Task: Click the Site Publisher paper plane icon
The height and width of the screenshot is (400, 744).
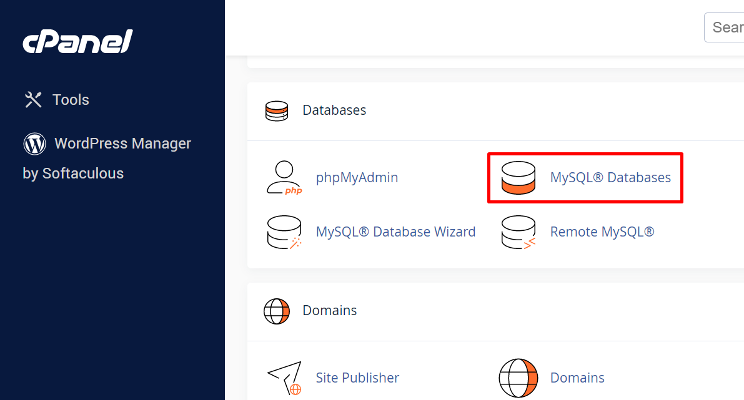Action: point(285,378)
